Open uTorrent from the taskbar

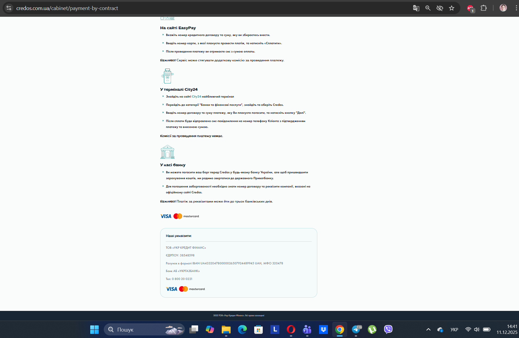tap(372, 329)
